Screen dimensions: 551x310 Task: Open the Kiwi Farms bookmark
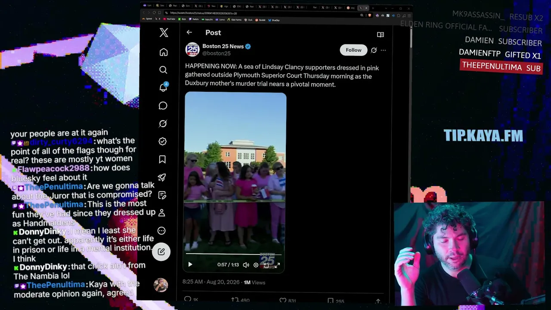(235, 20)
